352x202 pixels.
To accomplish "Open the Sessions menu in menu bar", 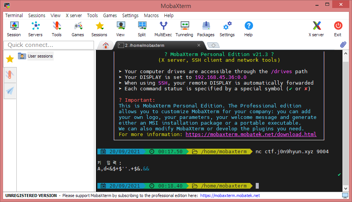I will tap(37, 16).
